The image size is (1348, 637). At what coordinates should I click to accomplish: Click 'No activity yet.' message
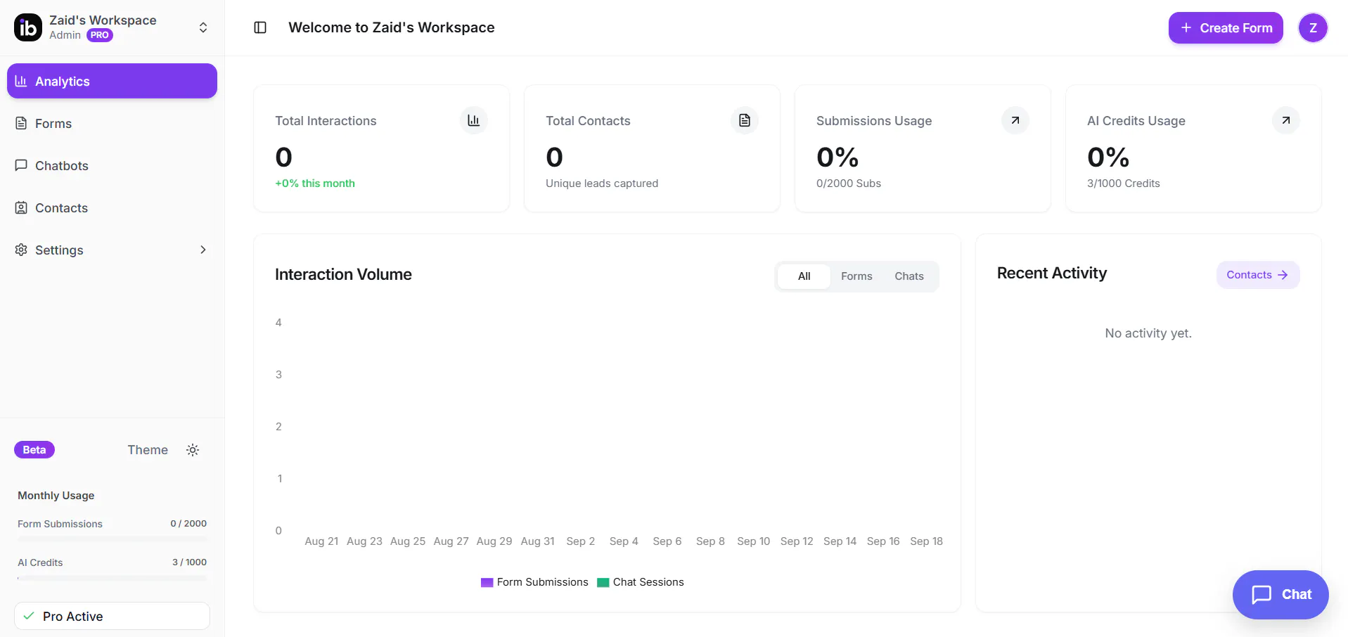click(1148, 333)
